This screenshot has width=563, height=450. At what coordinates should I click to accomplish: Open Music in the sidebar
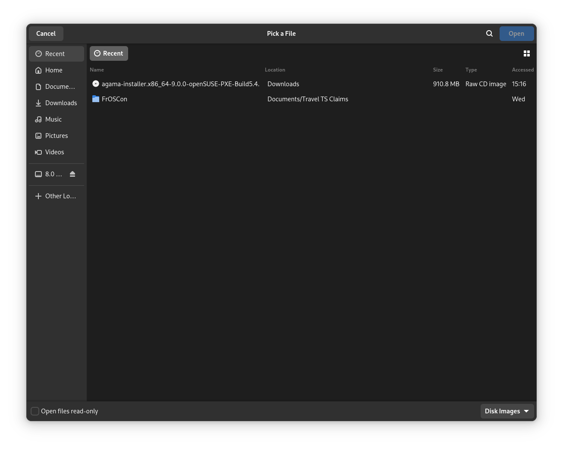tap(53, 119)
